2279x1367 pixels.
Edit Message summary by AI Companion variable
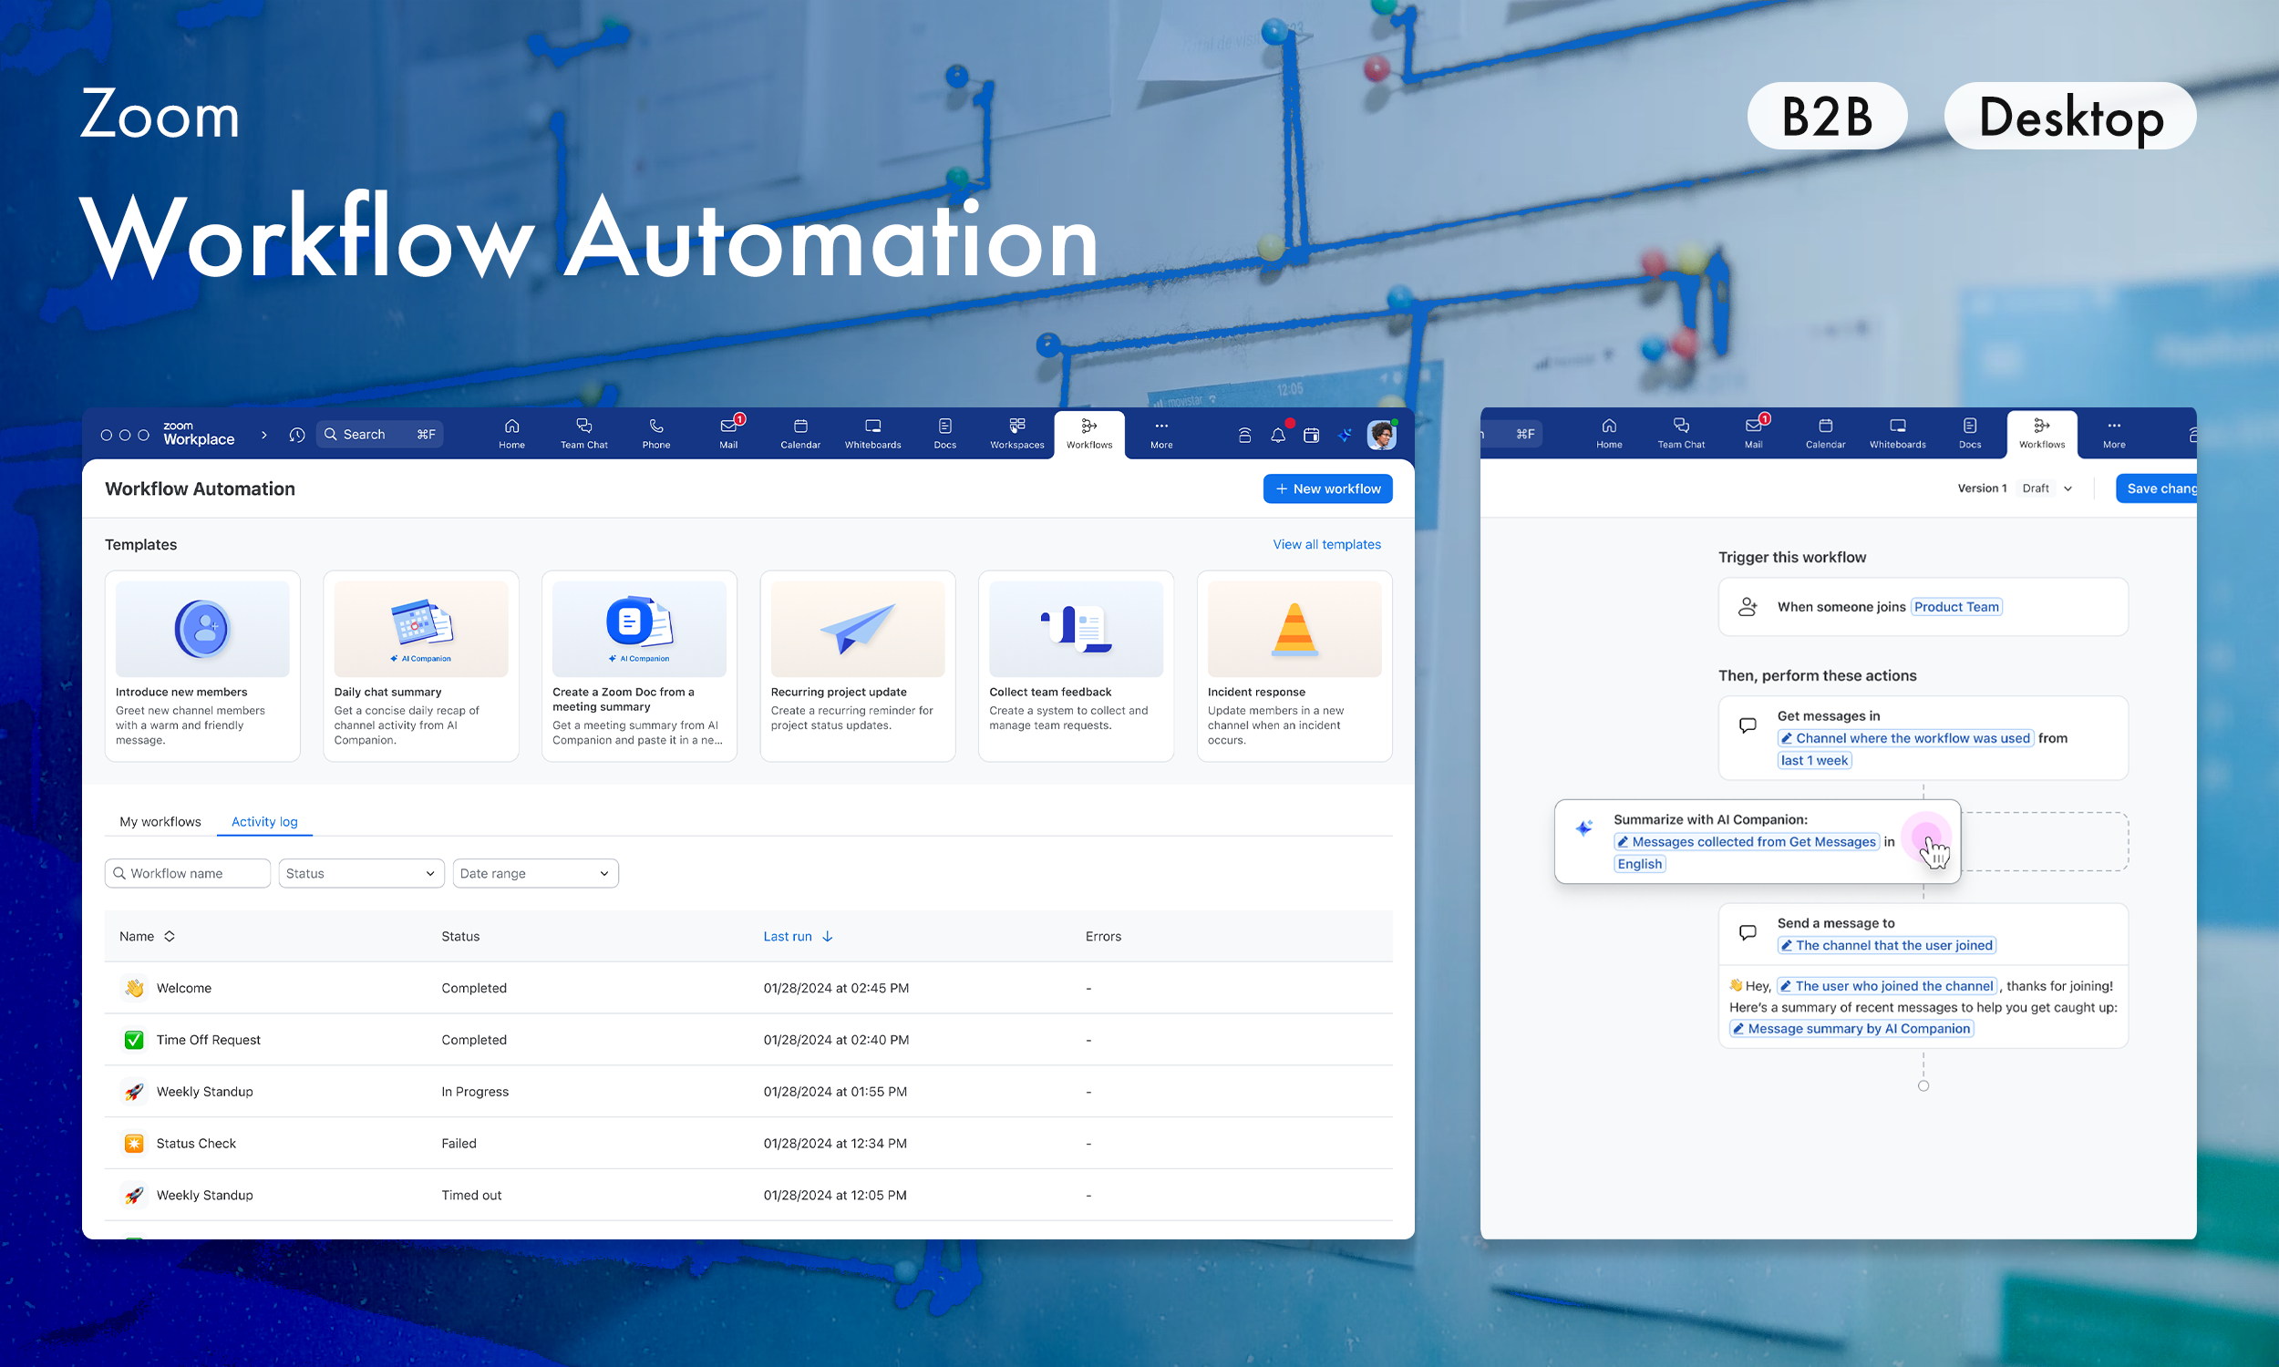1851,1028
